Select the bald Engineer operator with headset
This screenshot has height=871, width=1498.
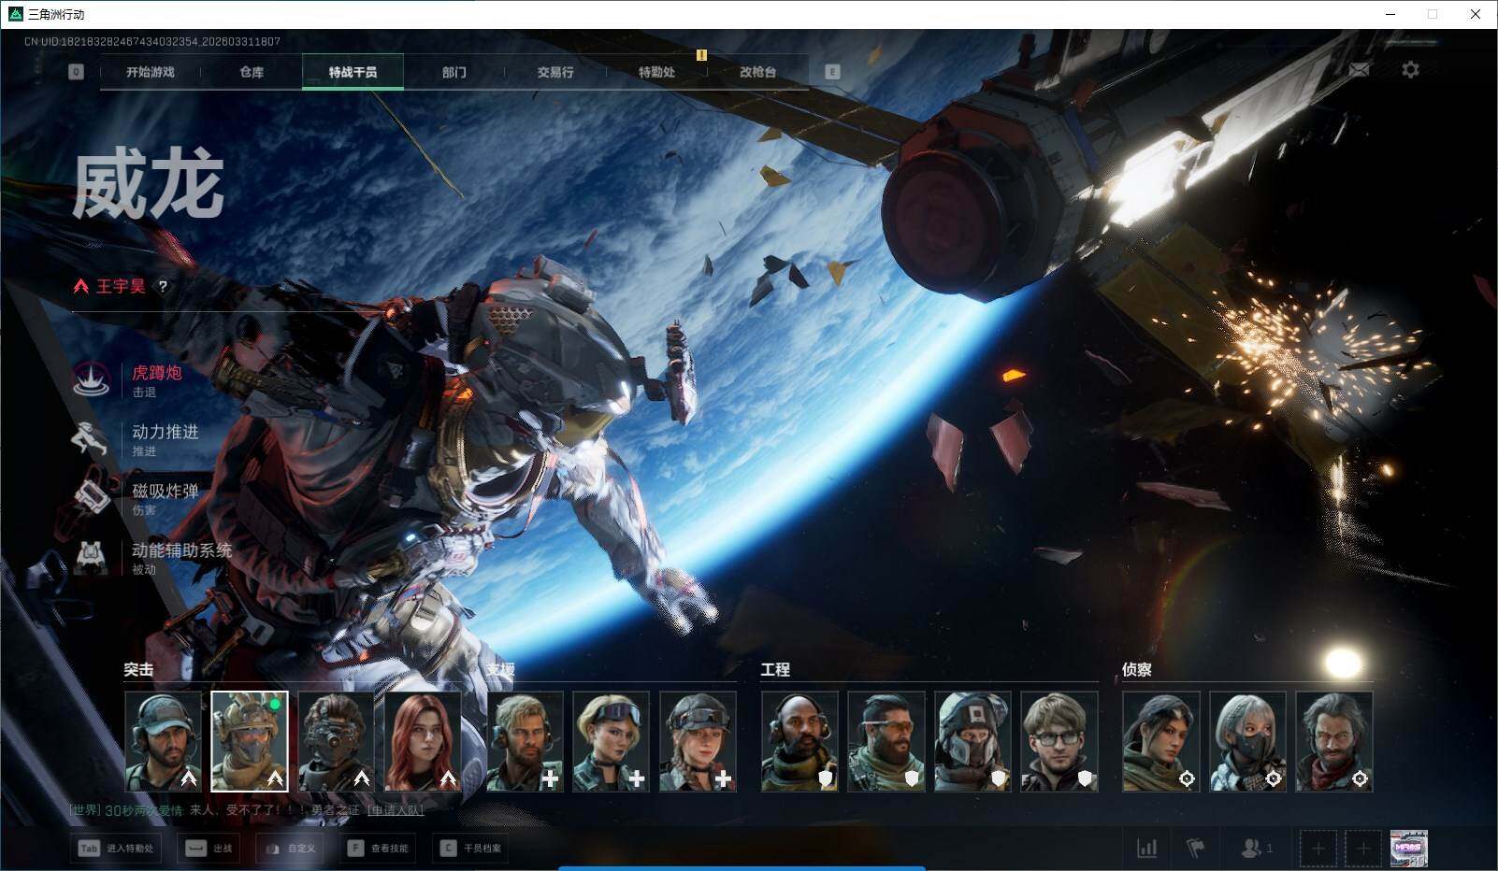click(x=799, y=741)
